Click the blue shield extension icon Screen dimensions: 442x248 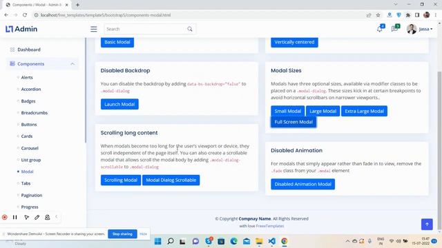click(398, 15)
